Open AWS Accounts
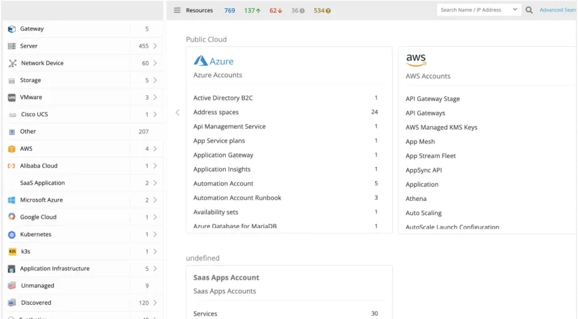 click(428, 76)
